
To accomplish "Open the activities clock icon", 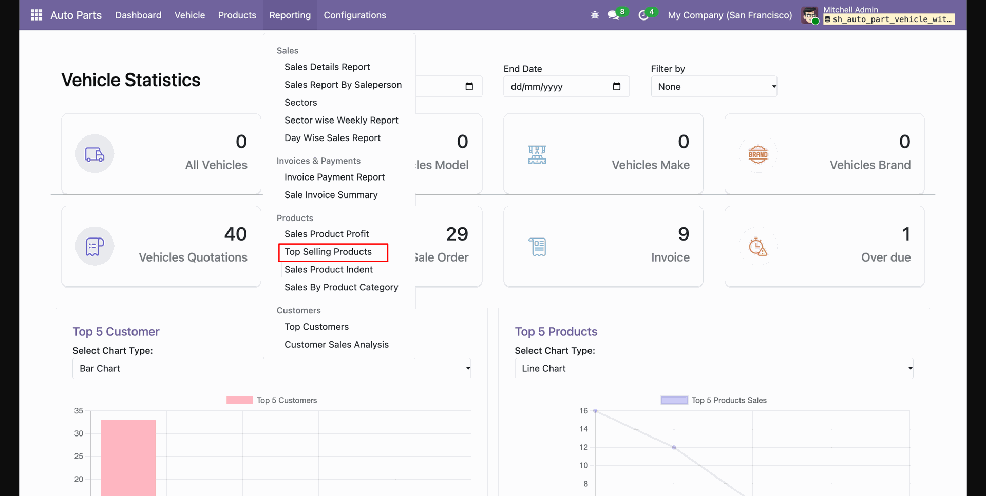I will coord(643,15).
